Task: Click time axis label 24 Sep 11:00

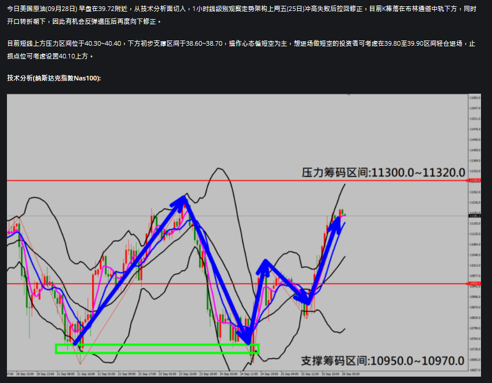Action: point(249,374)
